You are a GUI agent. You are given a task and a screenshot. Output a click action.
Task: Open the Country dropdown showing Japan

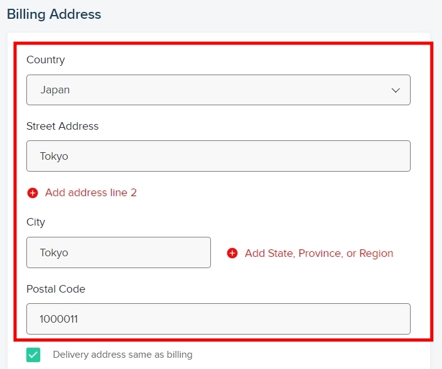tap(218, 90)
